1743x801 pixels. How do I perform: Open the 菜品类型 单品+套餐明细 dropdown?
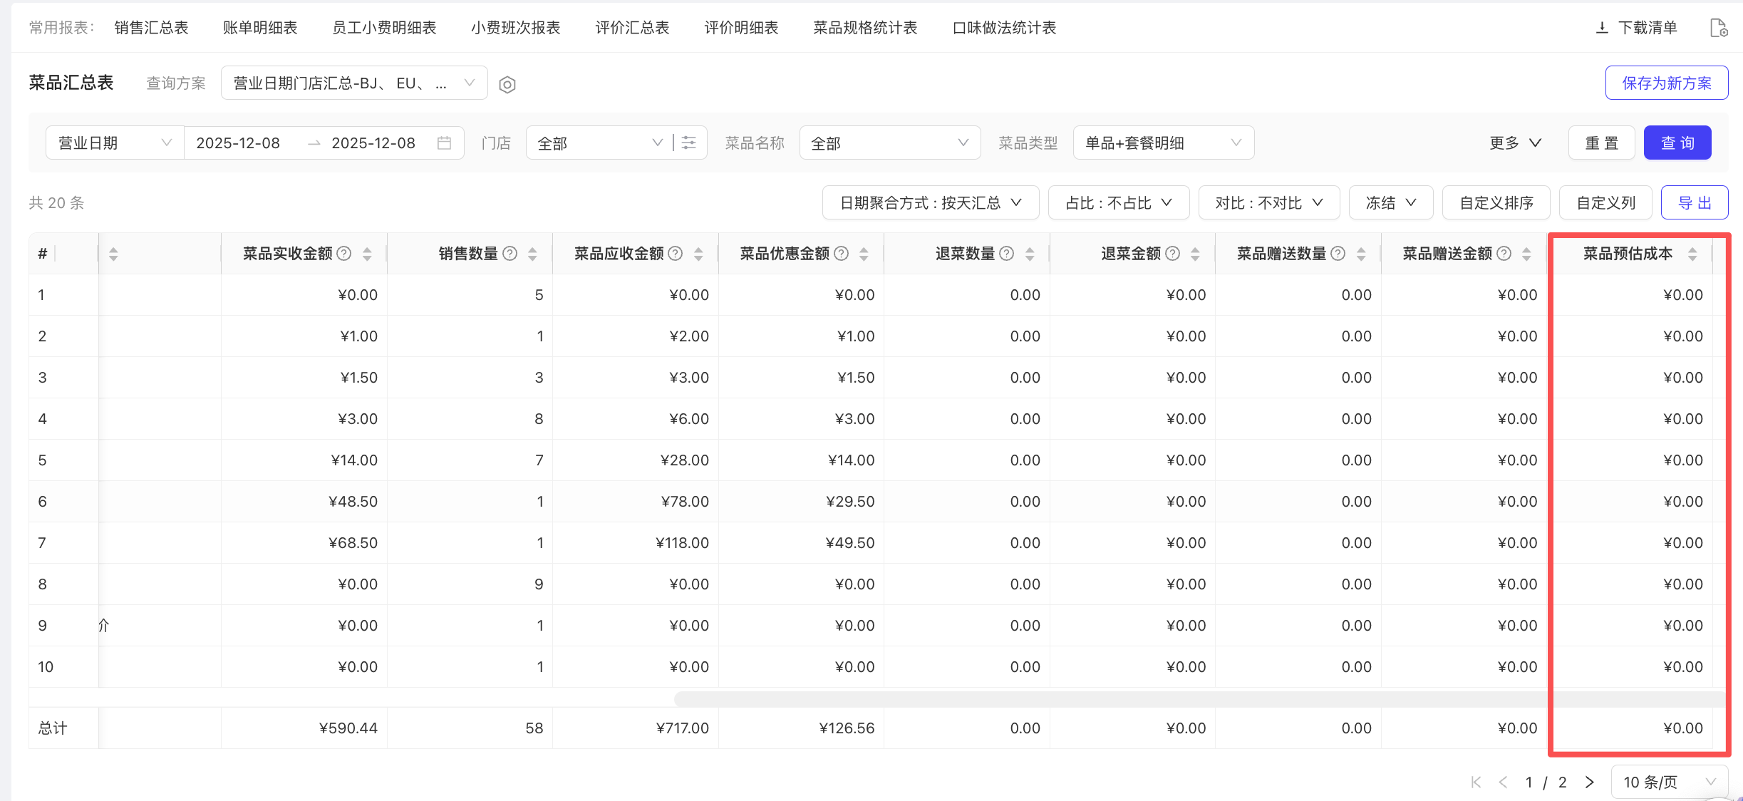click(x=1163, y=143)
